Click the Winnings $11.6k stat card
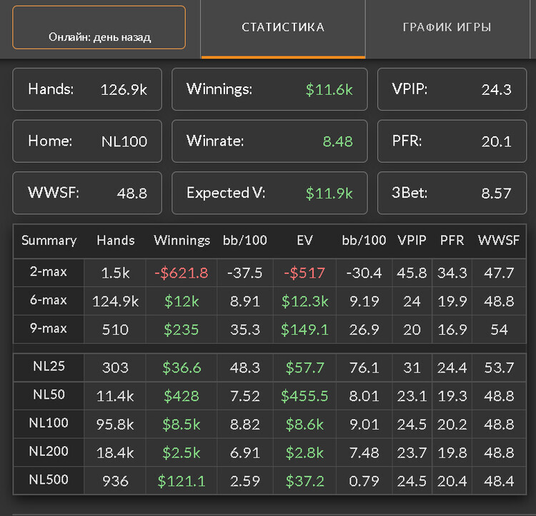The image size is (536, 516). pyautogui.click(x=269, y=89)
